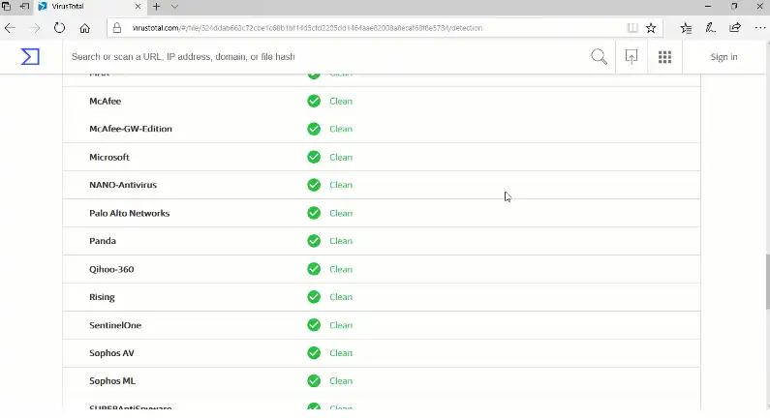Screen dimensions: 770x420
Task: Click the Rising engine name
Action: point(102,297)
